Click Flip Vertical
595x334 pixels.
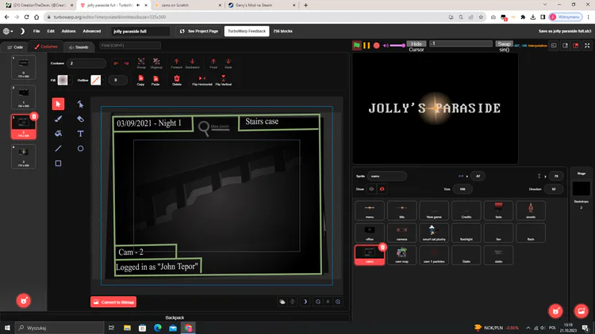pyautogui.click(x=224, y=80)
